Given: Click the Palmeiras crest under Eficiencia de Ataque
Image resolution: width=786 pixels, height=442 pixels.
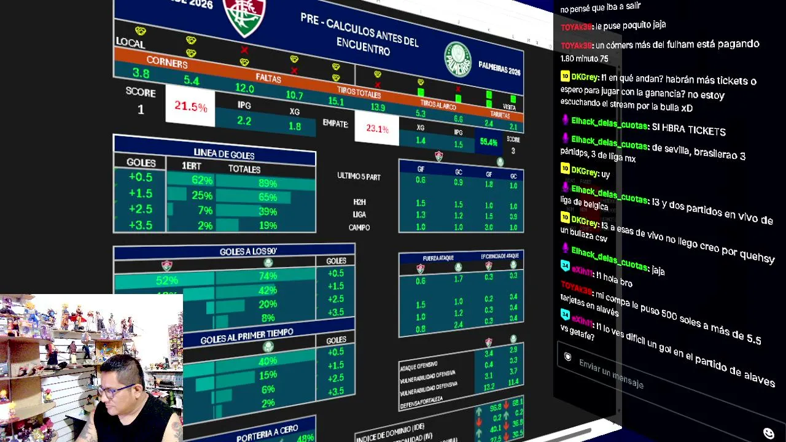Looking at the screenshot, I should coord(513,265).
